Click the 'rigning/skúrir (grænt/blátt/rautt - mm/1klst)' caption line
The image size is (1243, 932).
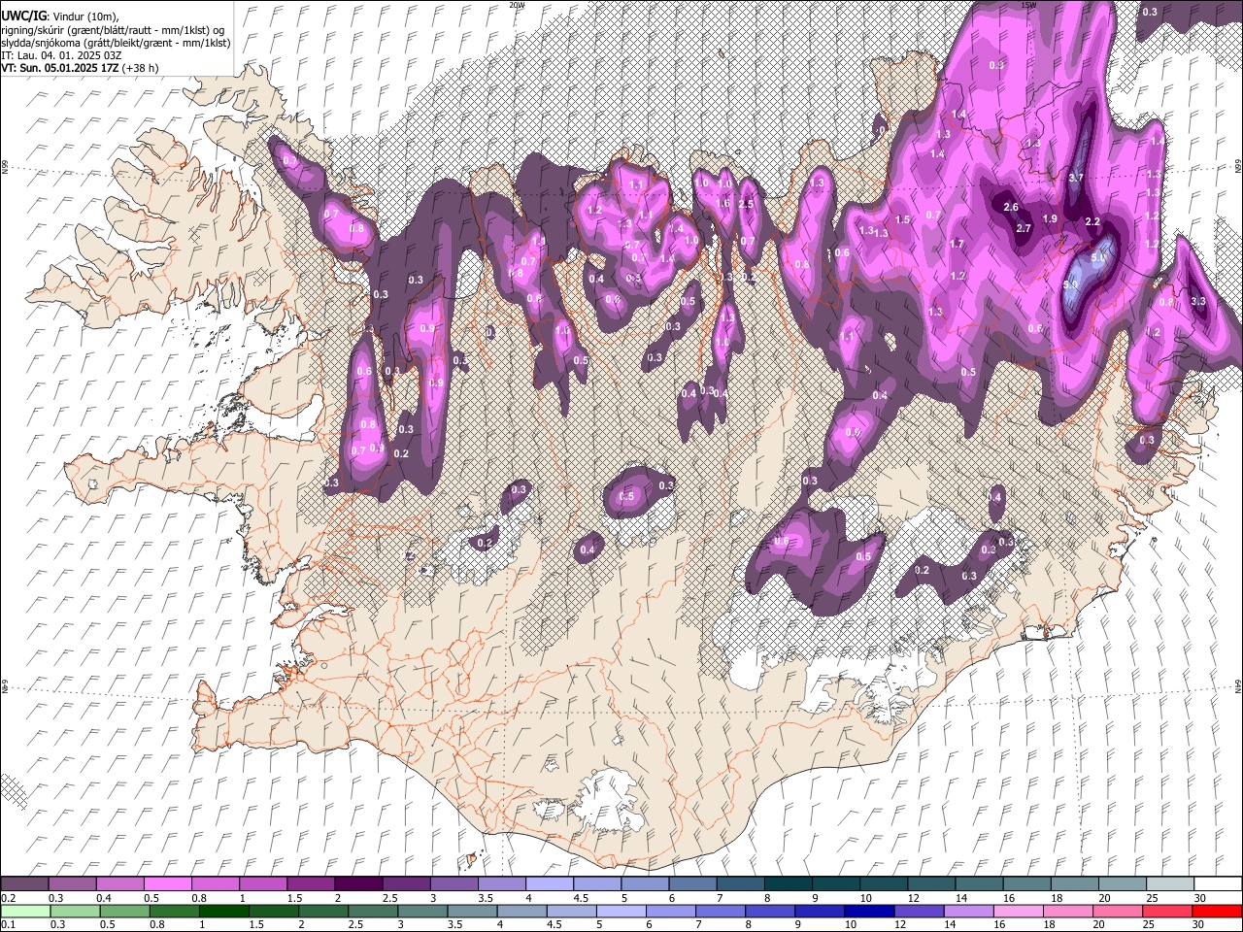pos(114,30)
